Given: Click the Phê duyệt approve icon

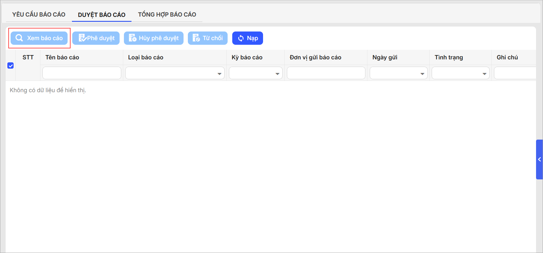Looking at the screenshot, I should click(82, 38).
